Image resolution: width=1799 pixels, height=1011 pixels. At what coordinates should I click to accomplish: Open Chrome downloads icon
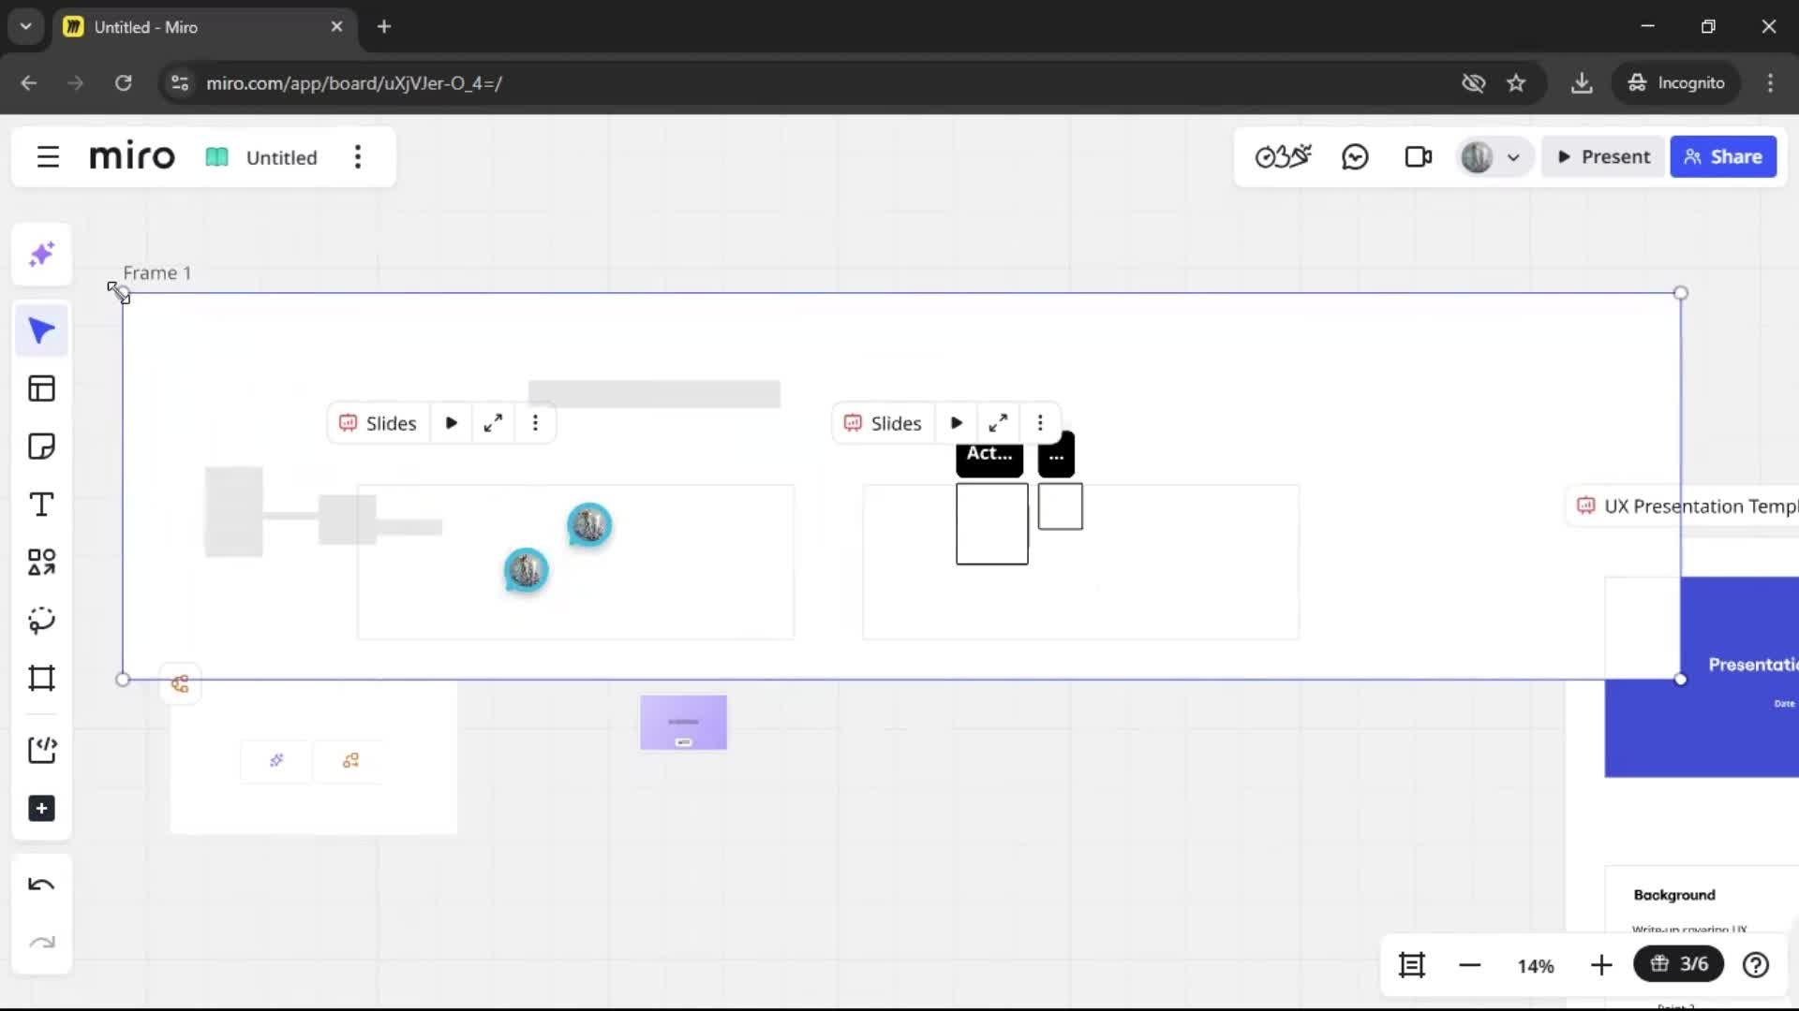[1582, 83]
